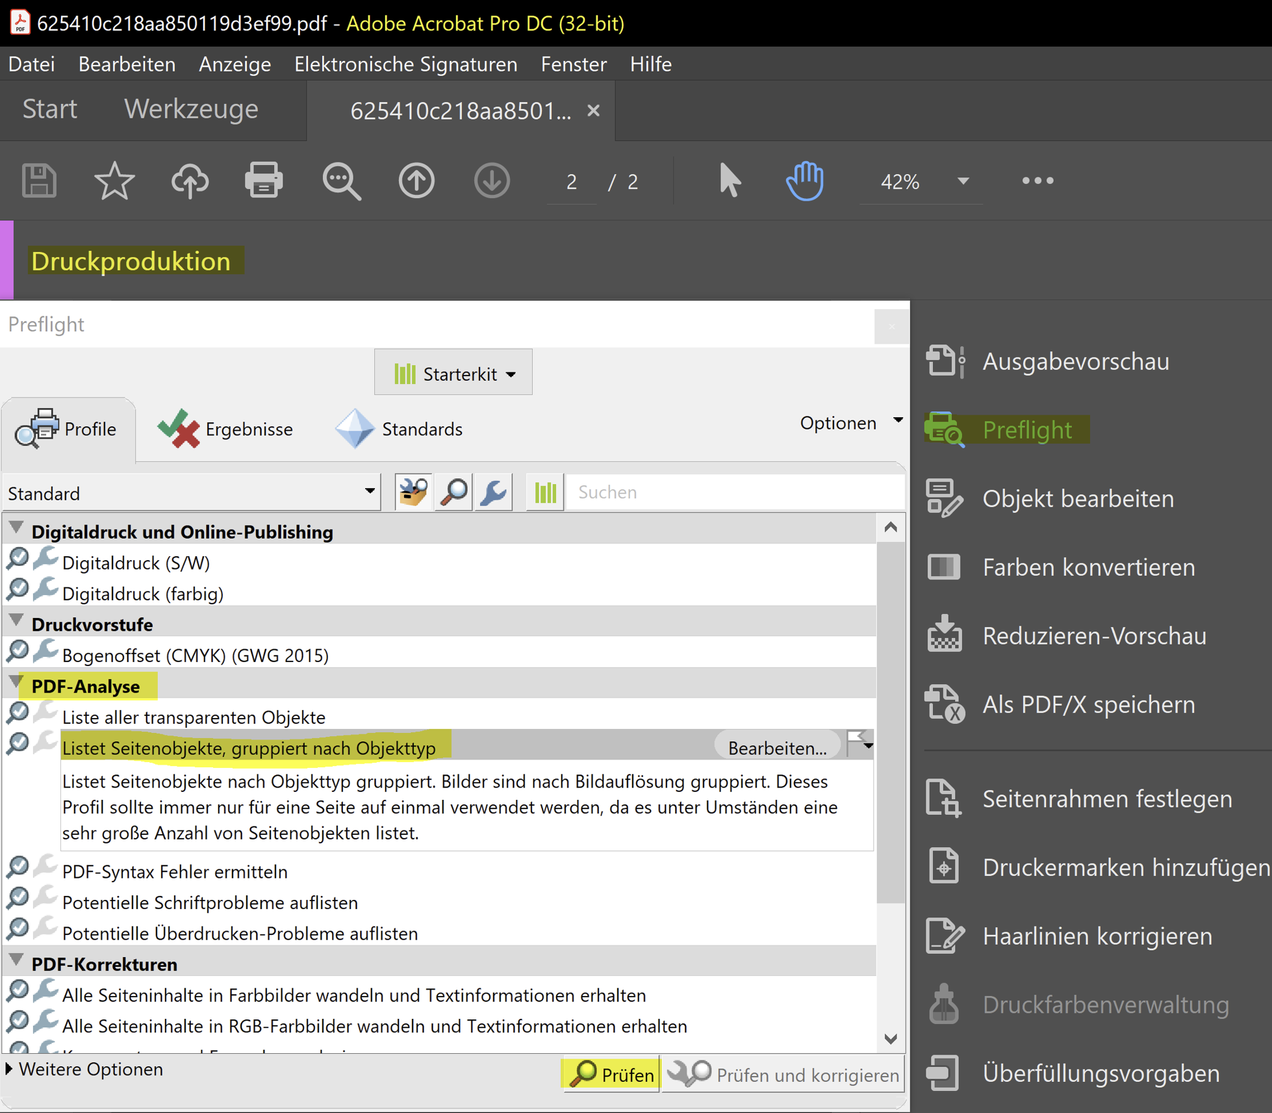Click the Suchen search field

pyautogui.click(x=734, y=493)
